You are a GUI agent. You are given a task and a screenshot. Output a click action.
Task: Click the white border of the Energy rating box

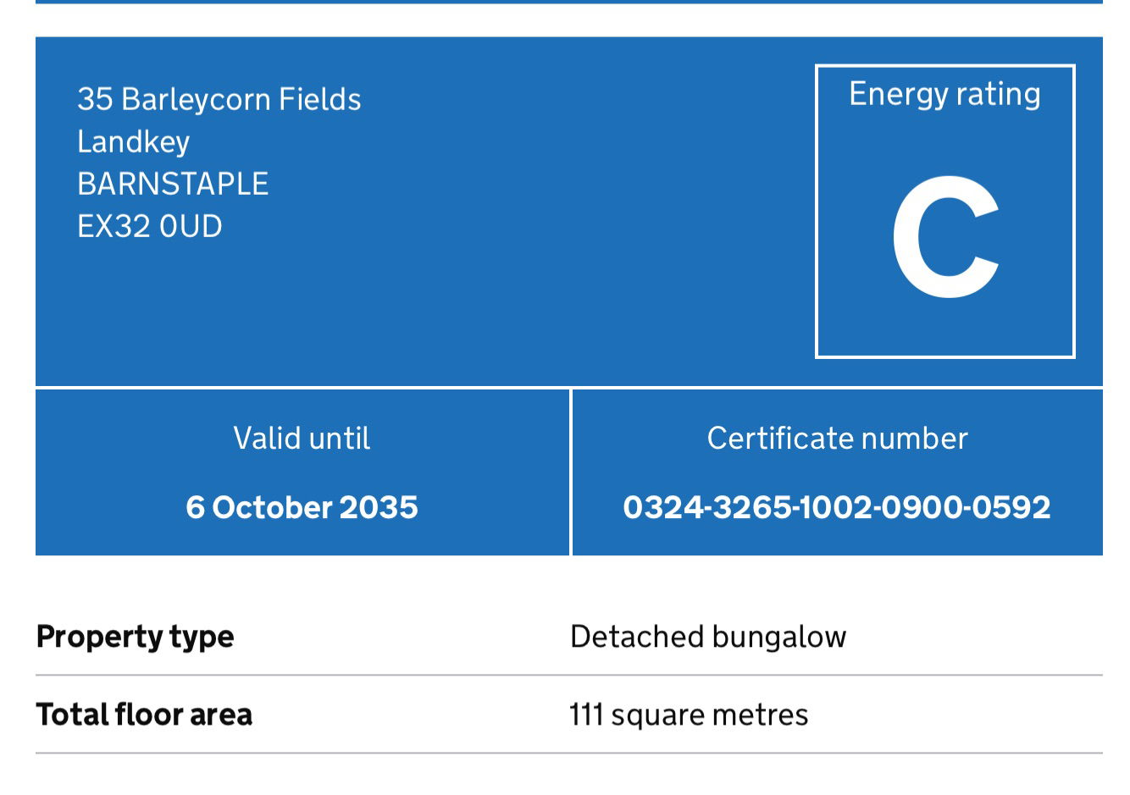pyautogui.click(x=817, y=212)
